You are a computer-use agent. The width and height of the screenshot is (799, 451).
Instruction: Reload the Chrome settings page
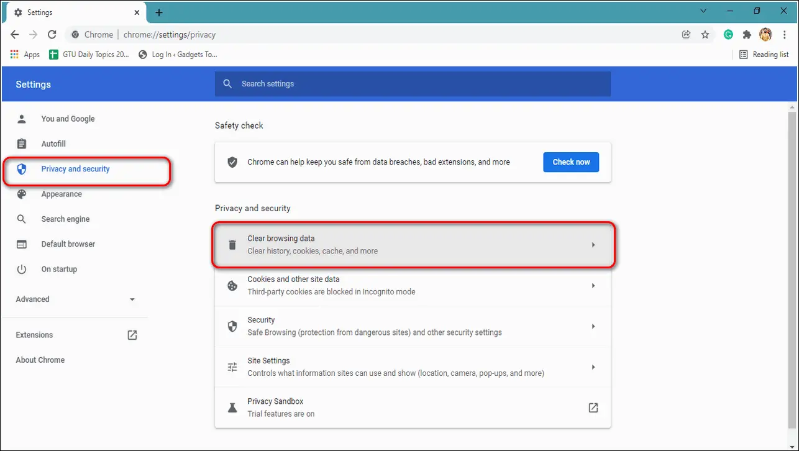point(52,35)
